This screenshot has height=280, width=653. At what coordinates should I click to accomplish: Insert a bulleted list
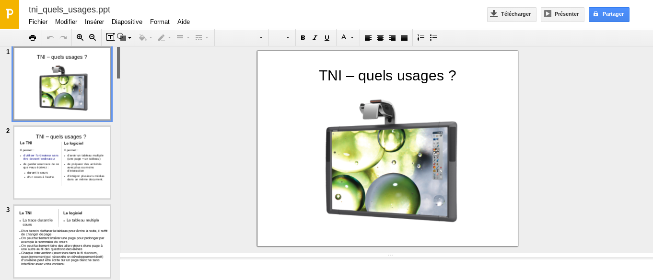433,38
